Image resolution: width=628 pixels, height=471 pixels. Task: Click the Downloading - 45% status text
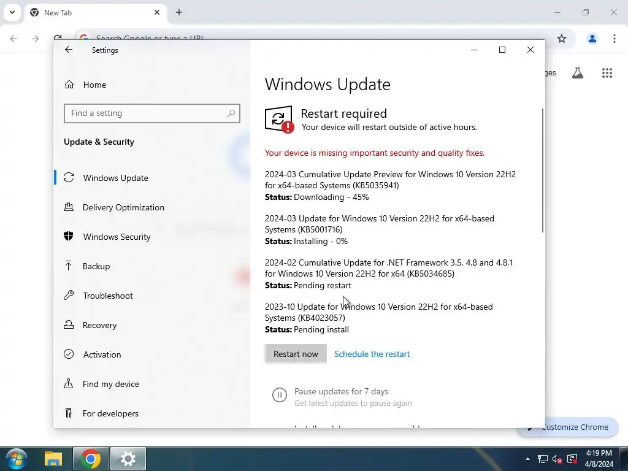pyautogui.click(x=331, y=197)
